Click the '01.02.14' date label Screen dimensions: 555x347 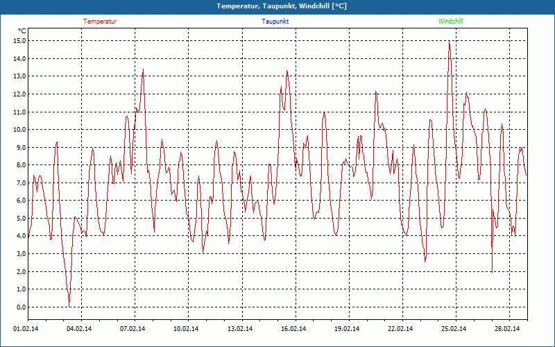click(x=26, y=329)
